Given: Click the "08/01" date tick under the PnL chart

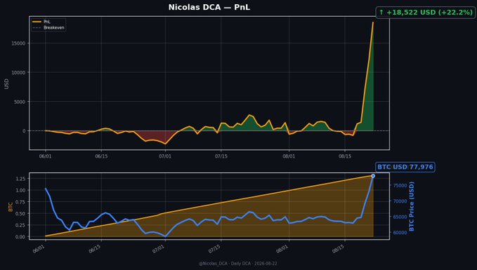Looking at the screenshot, I should pos(289,156).
